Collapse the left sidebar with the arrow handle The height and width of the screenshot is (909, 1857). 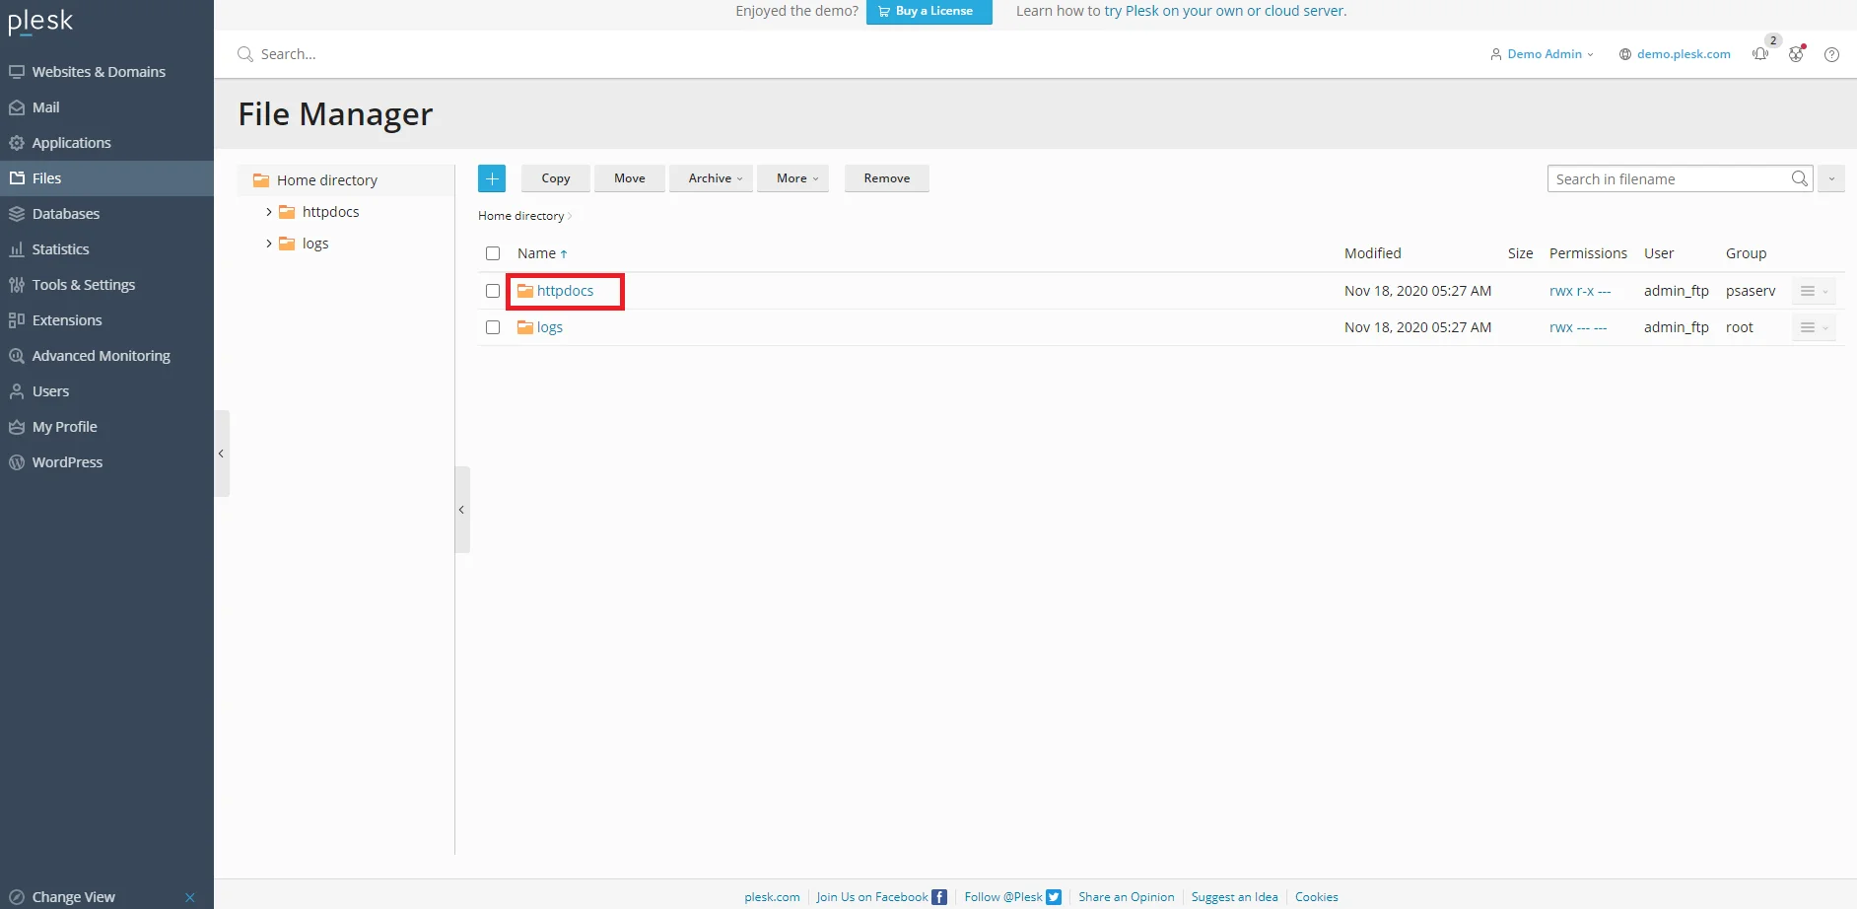221,454
